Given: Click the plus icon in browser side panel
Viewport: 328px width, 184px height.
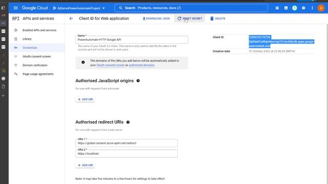Looking at the screenshot, I should 3,96.
